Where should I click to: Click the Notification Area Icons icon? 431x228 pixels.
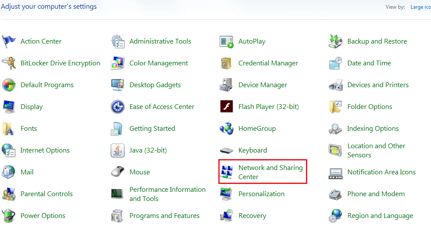[336, 173]
